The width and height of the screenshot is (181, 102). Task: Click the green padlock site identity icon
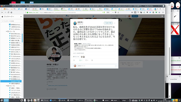tap(27, 12)
